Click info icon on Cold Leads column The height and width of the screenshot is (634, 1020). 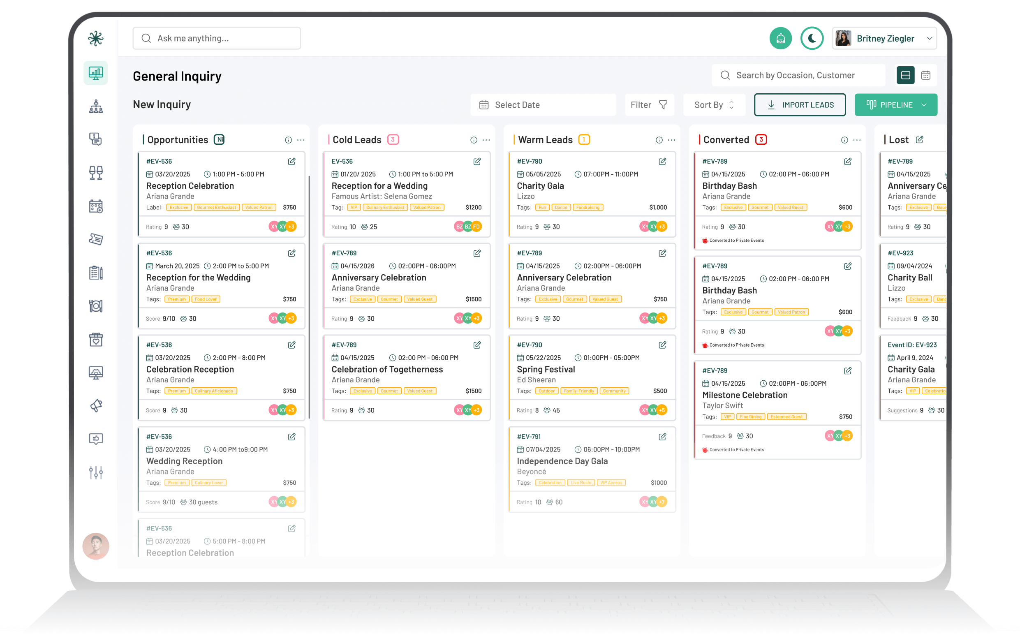coord(473,140)
